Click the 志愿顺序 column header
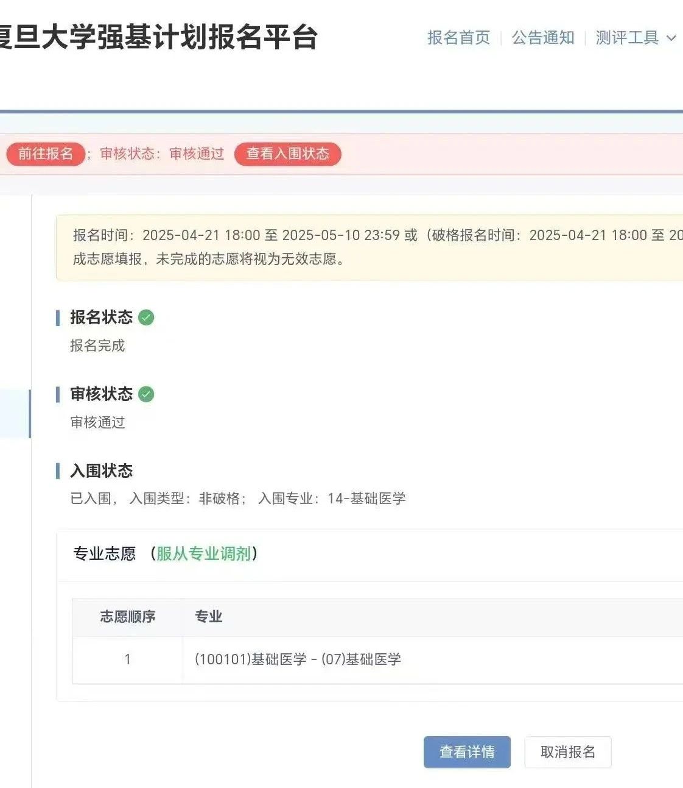This screenshot has width=683, height=788. click(128, 617)
